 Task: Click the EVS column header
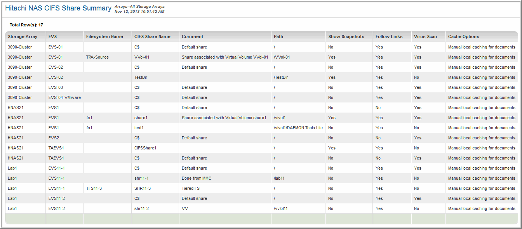tap(53, 36)
